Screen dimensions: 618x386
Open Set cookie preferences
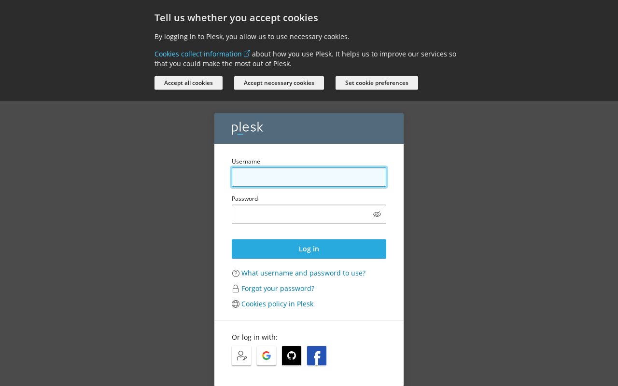click(377, 83)
